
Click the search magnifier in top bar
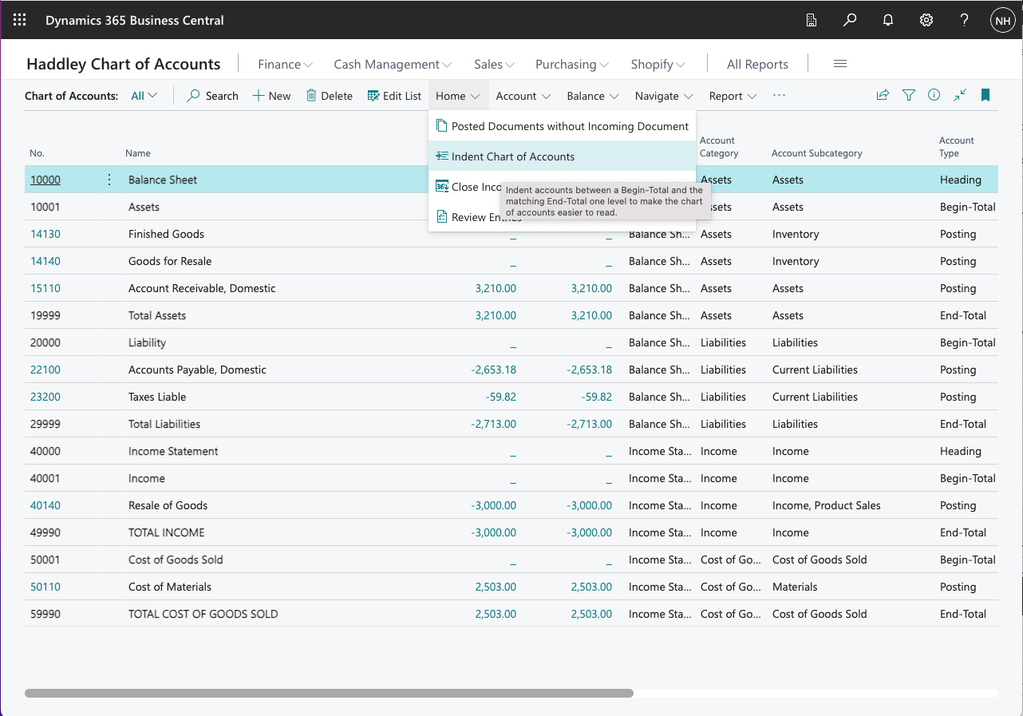[x=850, y=20]
